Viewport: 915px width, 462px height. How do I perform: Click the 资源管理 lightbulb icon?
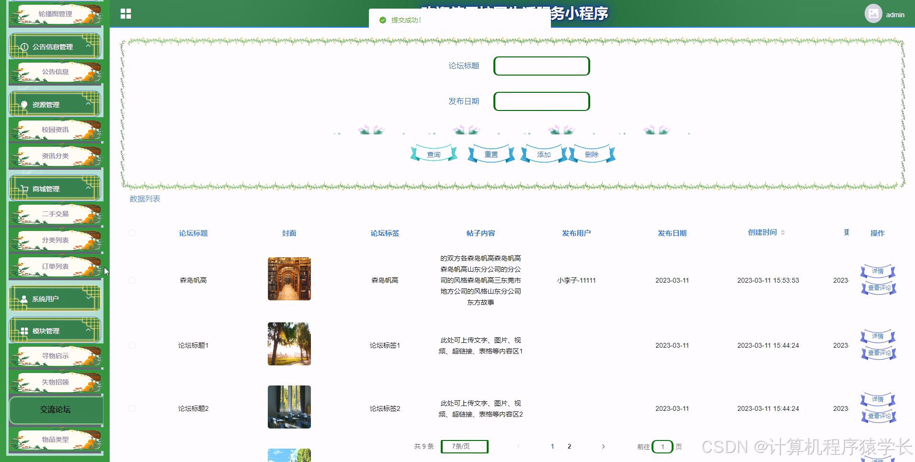click(24, 105)
